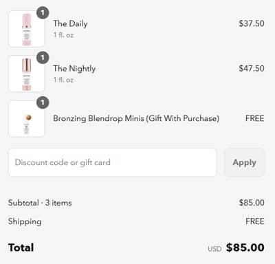The height and width of the screenshot is (264, 275).
Task: Click Subtotal 3 items label
Action: (x=40, y=203)
